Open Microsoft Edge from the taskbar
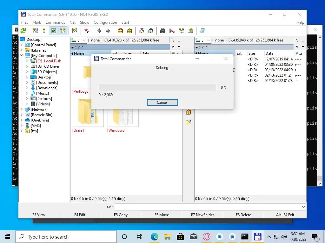The image size is (325, 243). (155, 237)
